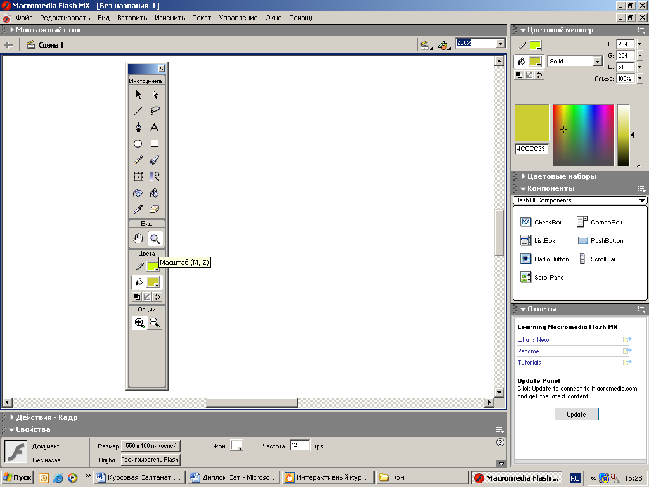The height and width of the screenshot is (487, 649).
Task: Pick the Eraser tool
Action: click(155, 209)
